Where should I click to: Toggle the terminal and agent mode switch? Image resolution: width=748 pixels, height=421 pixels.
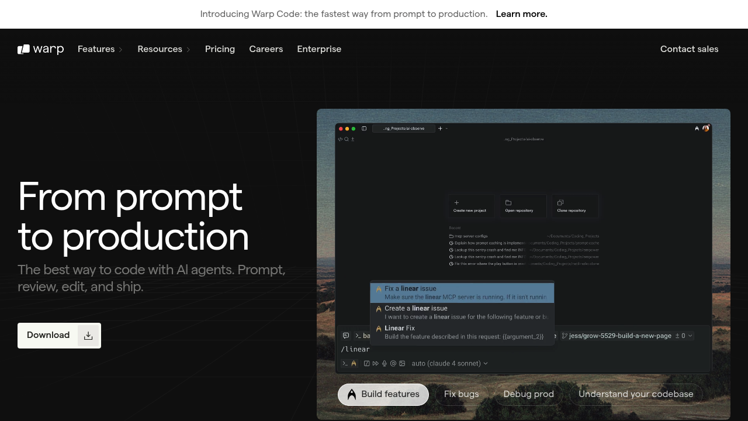[349, 364]
